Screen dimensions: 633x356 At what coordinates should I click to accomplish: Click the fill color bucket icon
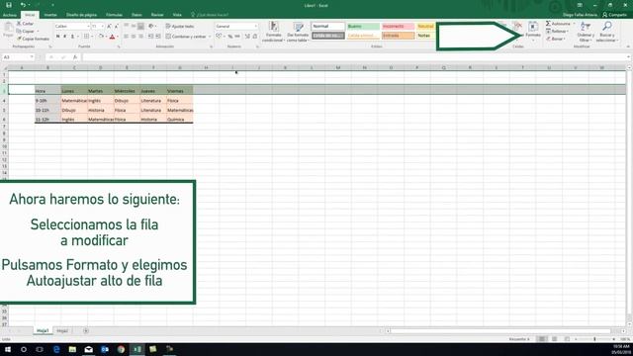pyautogui.click(x=101, y=37)
